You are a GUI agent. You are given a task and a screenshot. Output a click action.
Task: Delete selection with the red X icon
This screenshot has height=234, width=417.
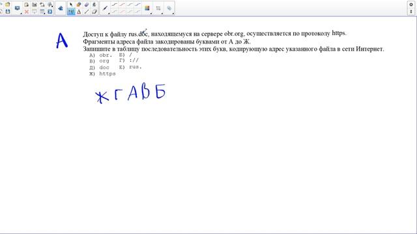point(26,12)
